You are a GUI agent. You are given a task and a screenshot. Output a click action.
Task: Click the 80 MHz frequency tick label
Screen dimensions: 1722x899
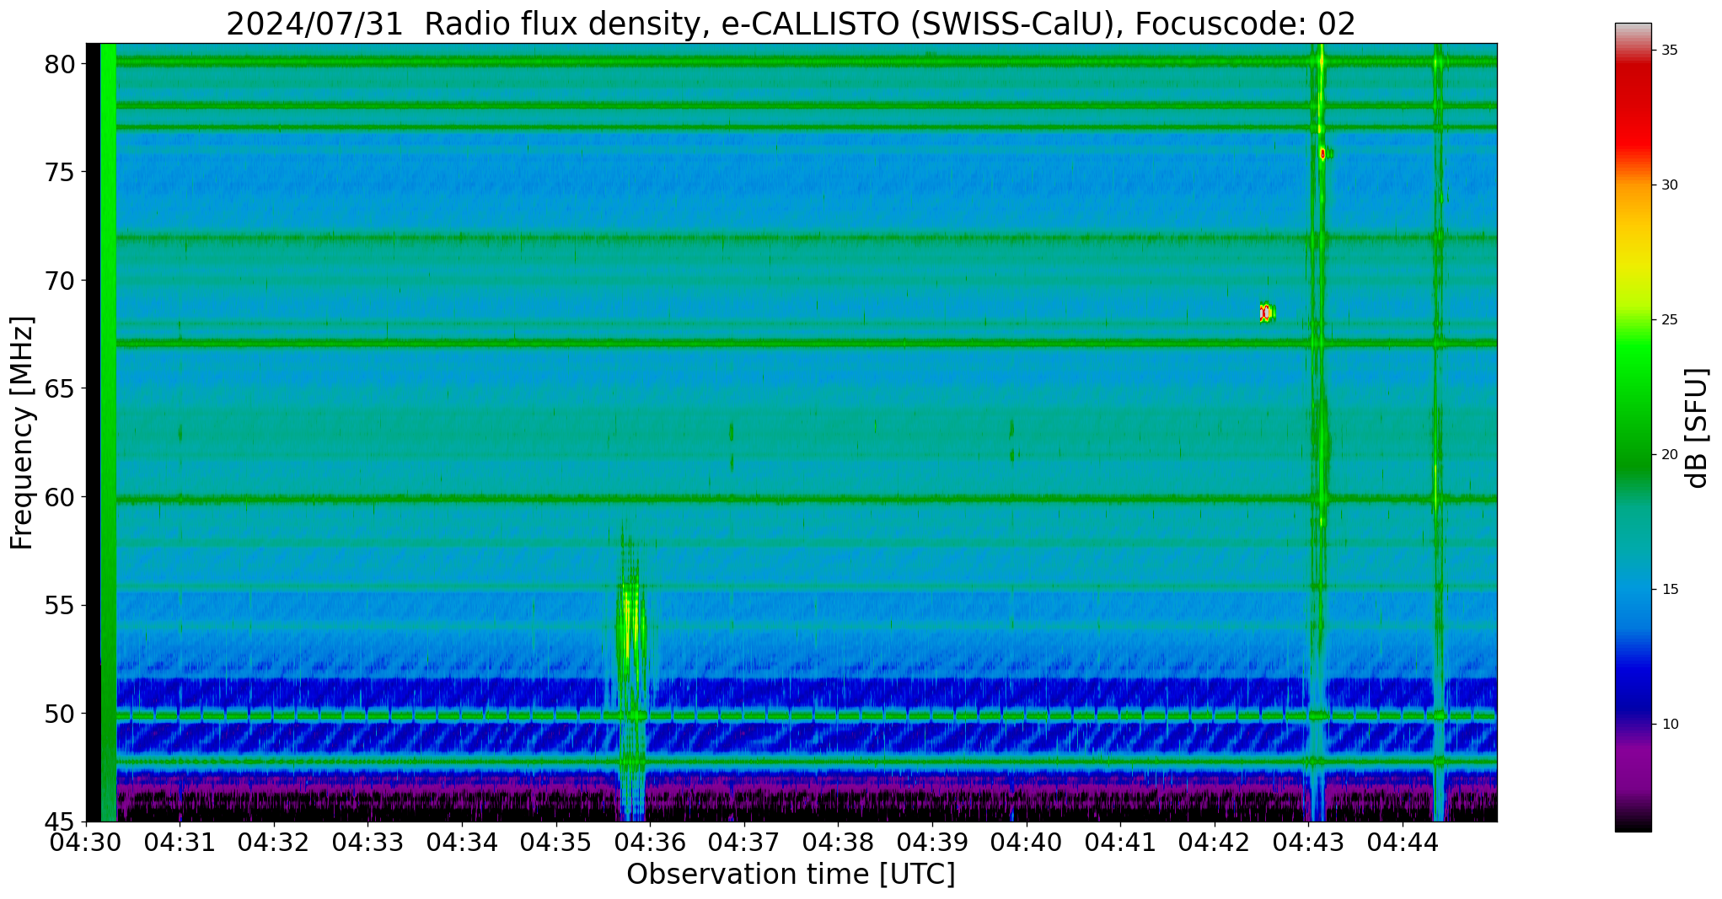point(60,64)
